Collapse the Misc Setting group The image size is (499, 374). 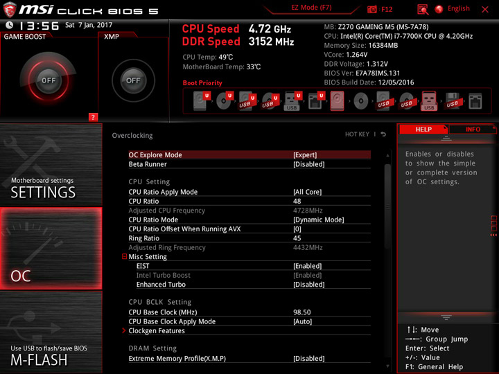point(125,256)
